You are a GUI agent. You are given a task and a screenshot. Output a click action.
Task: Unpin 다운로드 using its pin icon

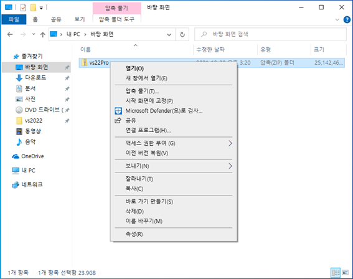67,78
